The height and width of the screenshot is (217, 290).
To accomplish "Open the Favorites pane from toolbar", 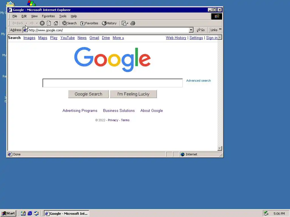I will [89, 23].
